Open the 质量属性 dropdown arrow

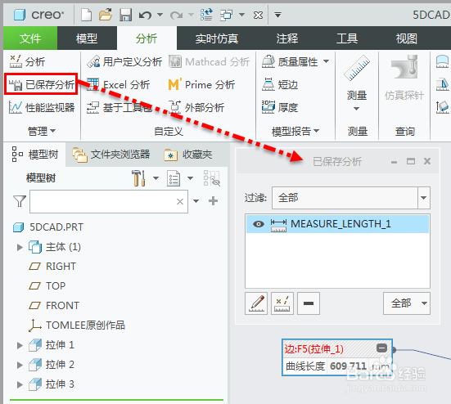[326, 61]
